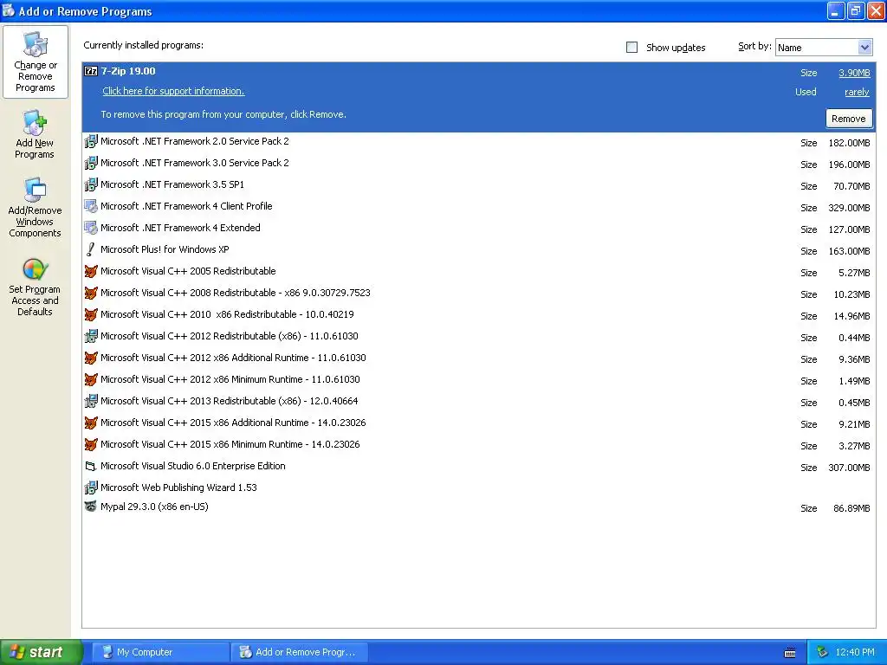
Task: Switch to My Computer taskbar window
Action: point(160,652)
